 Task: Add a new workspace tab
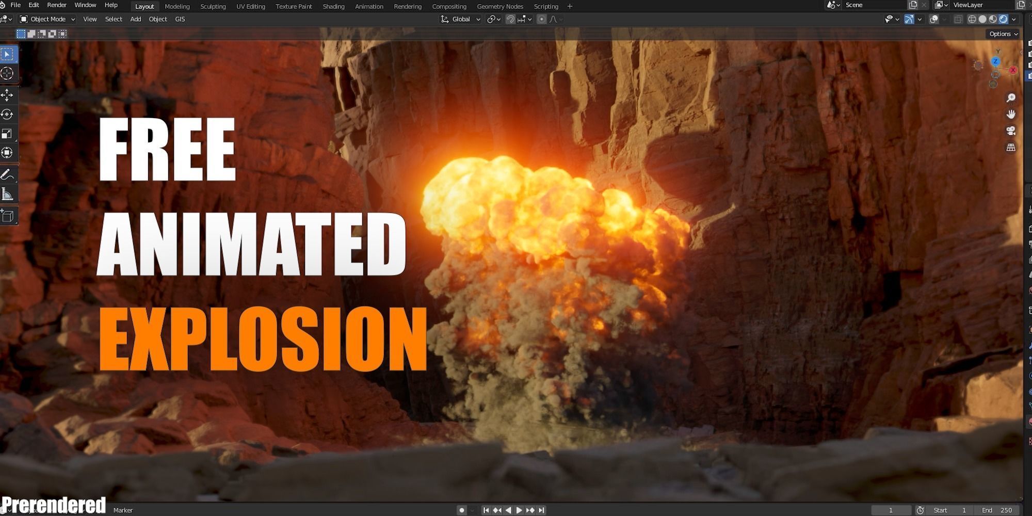tap(570, 6)
